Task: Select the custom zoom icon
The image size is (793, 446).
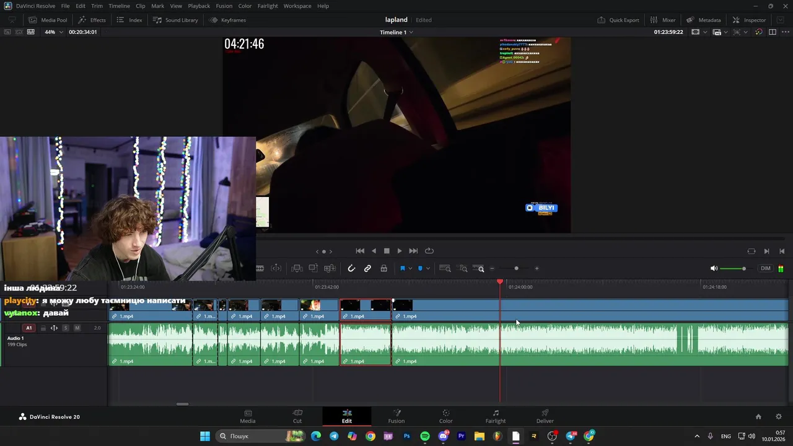Action: pyautogui.click(x=478, y=268)
